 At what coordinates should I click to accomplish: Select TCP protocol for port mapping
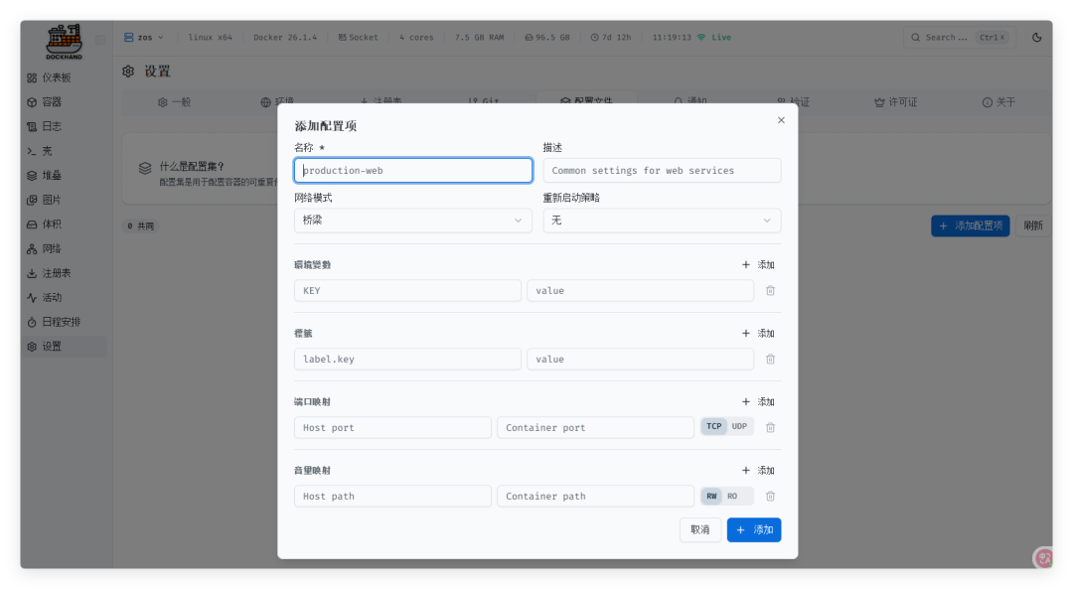coord(713,426)
